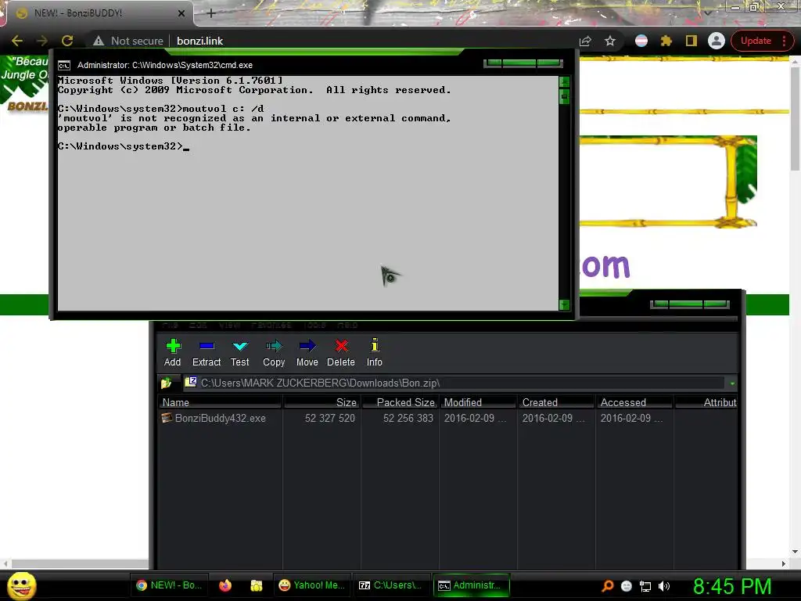Select the BonziBuddy432.exe file row
Image resolution: width=801 pixels, height=601 pixels.
coord(448,418)
